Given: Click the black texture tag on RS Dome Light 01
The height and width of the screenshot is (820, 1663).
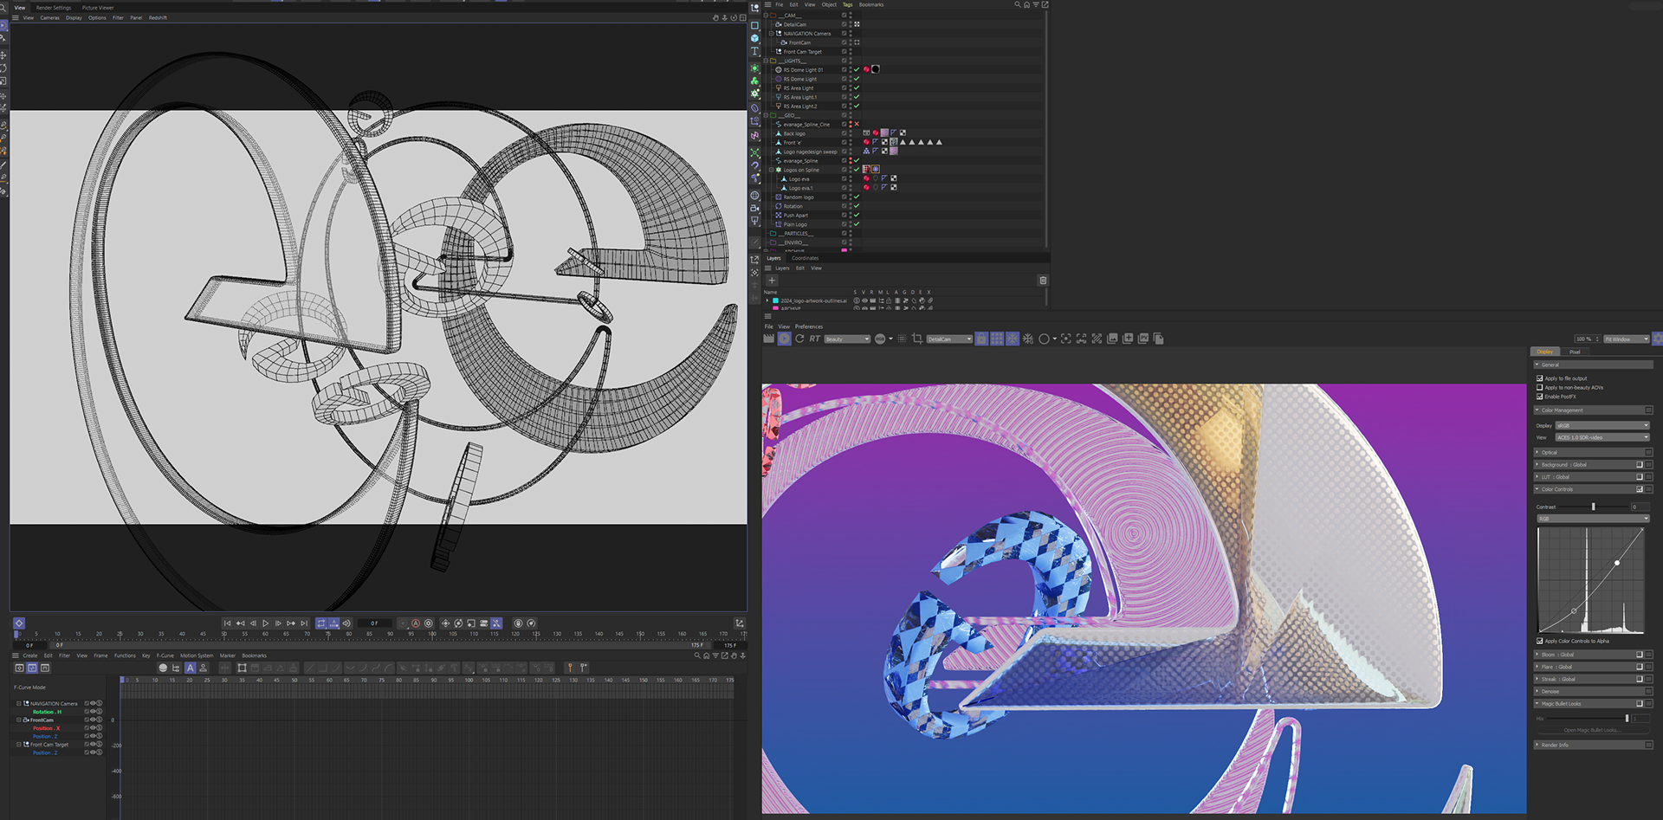Looking at the screenshot, I should (876, 69).
